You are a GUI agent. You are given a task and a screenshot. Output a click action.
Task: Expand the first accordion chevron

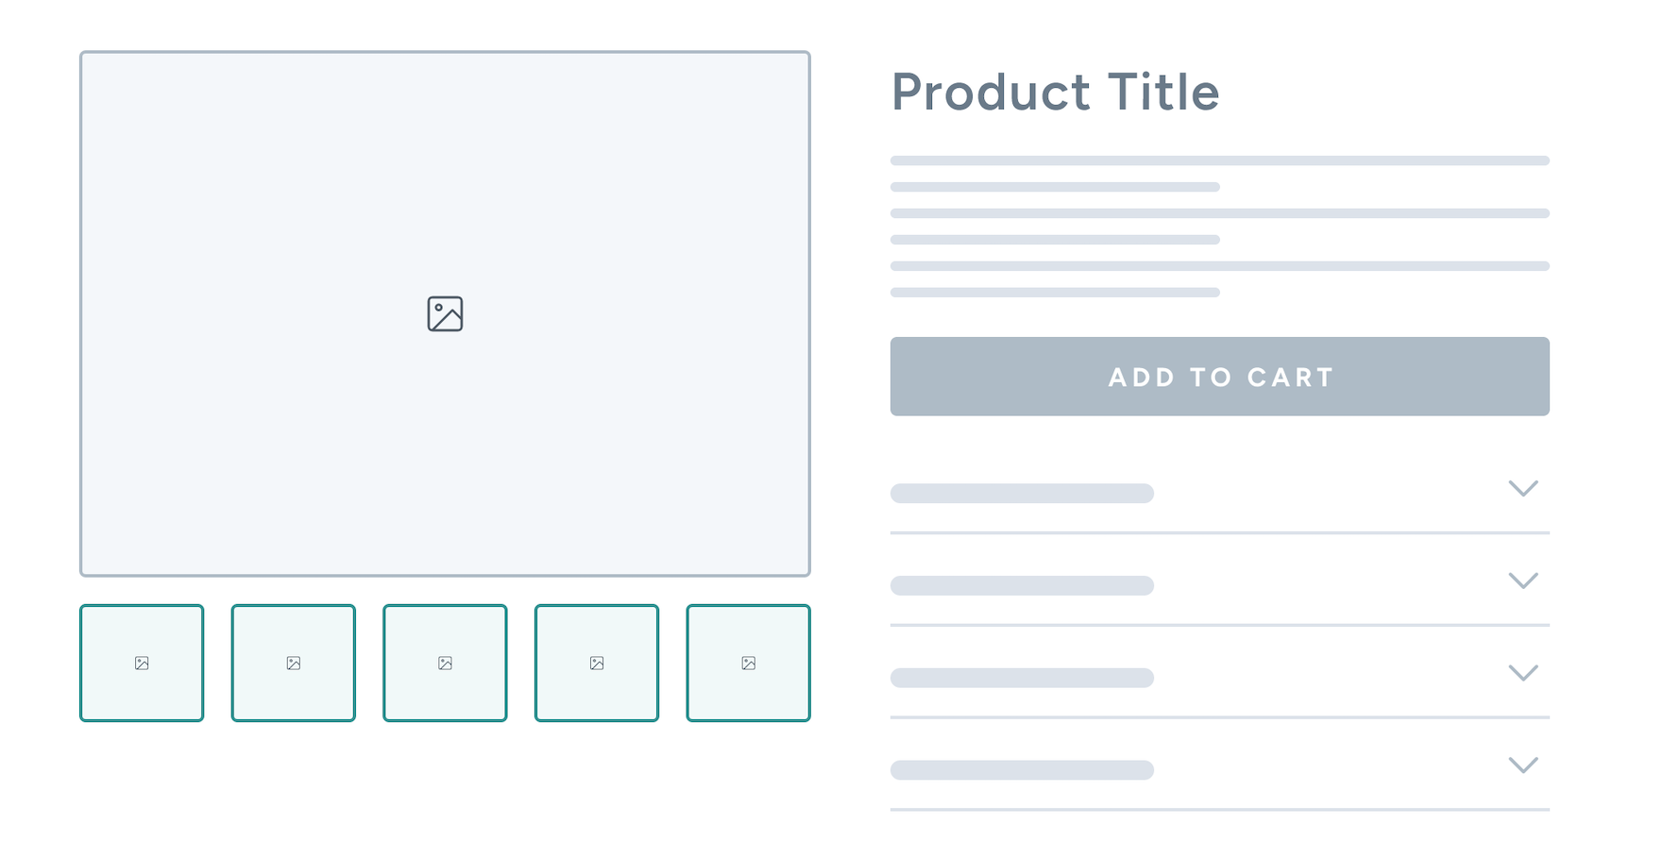click(1522, 489)
